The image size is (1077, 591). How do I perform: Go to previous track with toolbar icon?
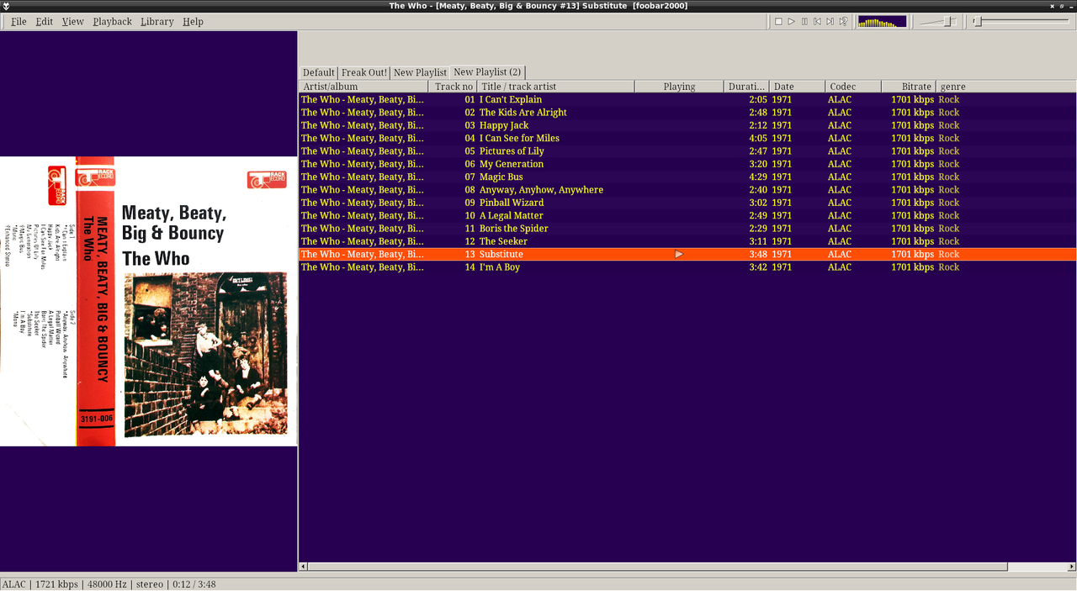[817, 21]
